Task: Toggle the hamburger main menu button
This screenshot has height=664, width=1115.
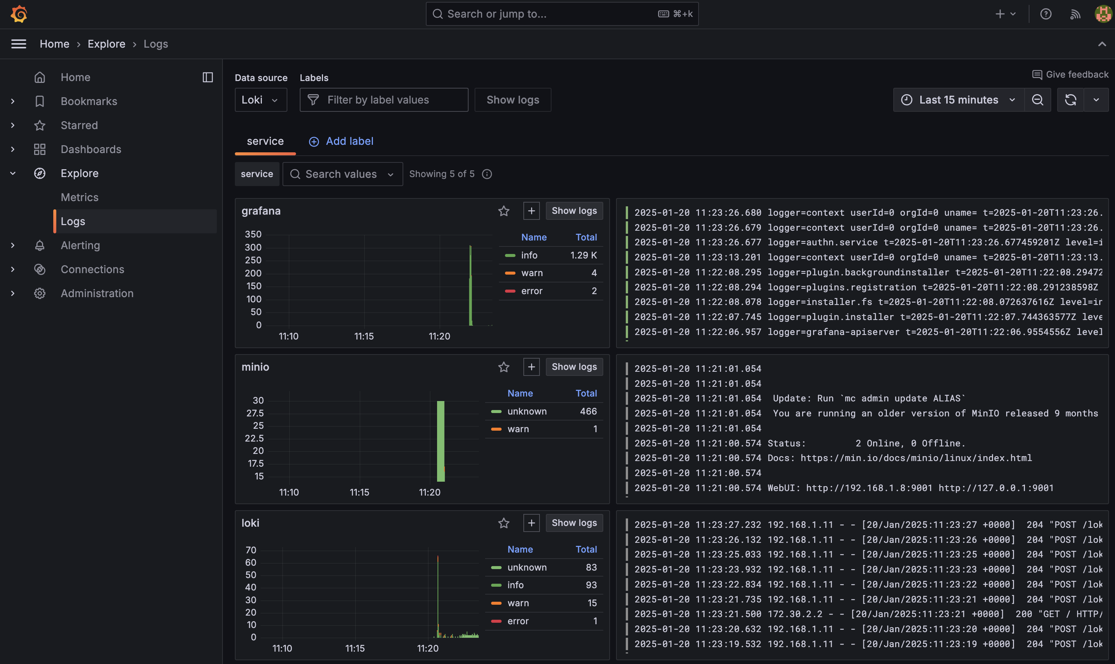Action: point(18,44)
